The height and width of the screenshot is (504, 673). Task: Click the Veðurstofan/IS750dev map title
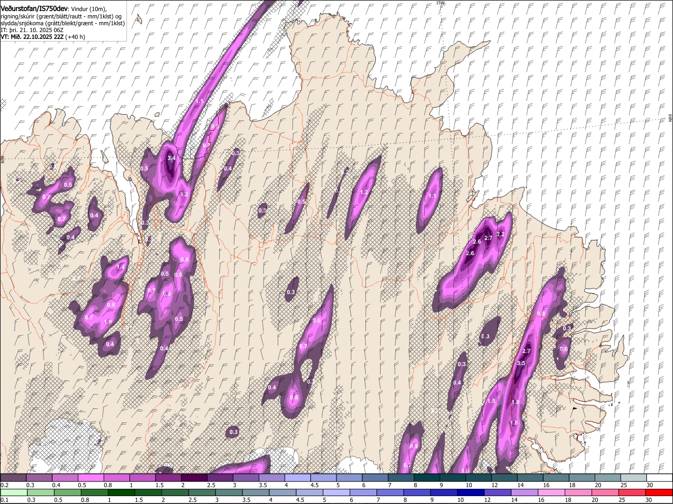click(x=34, y=8)
